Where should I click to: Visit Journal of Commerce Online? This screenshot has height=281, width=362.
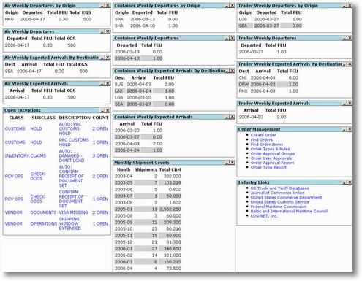point(277,193)
